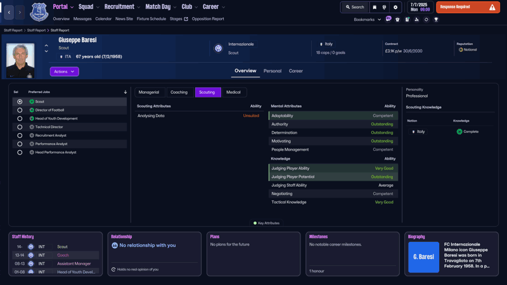Select Head Performance Analyst radio button
Screen dimensions: 507x285
[20, 152]
